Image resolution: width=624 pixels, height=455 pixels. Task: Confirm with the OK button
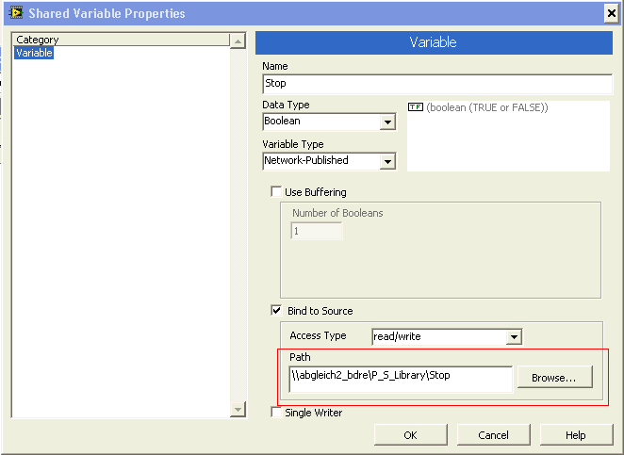(410, 435)
